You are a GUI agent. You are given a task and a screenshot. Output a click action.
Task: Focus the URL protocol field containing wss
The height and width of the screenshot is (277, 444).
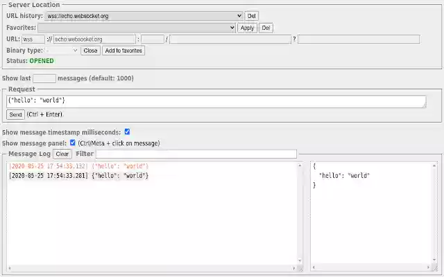[x=33, y=39]
